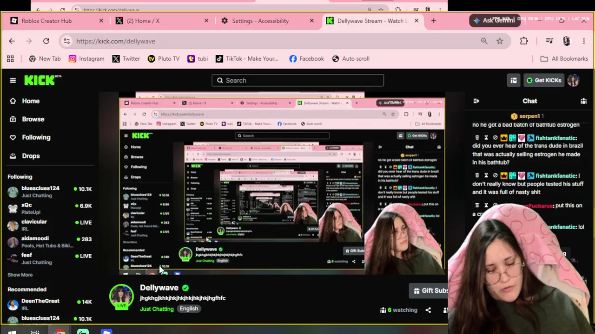Close the Settings - Accessibility tab
The image size is (595, 334).
(311, 21)
